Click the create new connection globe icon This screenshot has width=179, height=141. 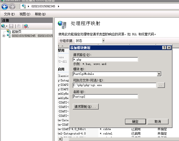tap(3, 26)
